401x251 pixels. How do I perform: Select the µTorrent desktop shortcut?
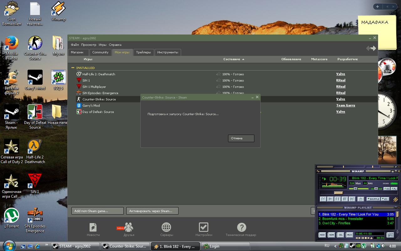[x=12, y=218]
